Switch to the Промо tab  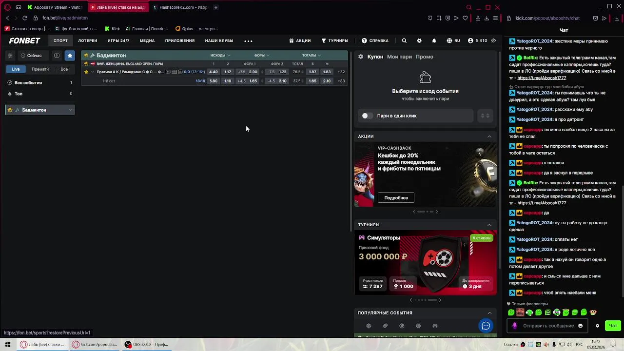click(425, 57)
